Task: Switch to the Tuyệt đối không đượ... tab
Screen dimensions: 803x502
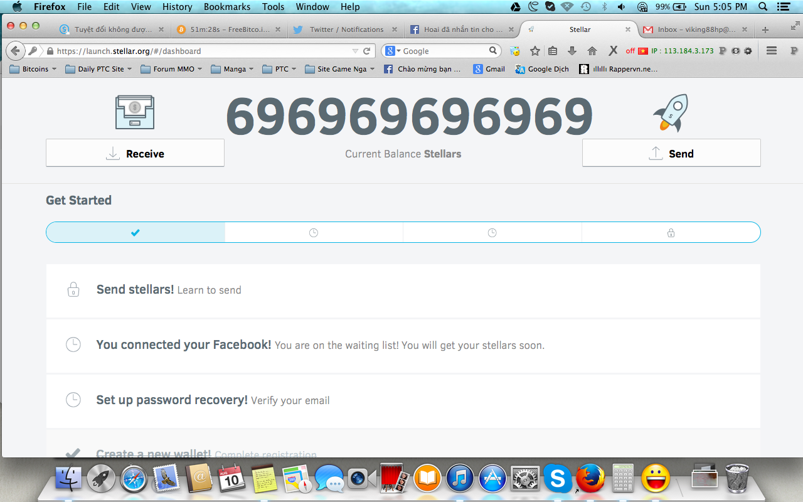Action: click(x=112, y=29)
